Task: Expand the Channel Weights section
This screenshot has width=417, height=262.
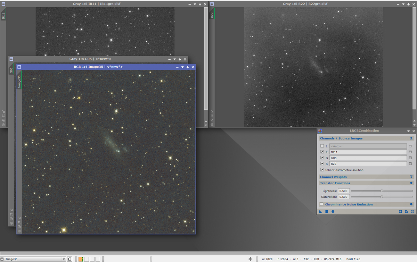Action: click(411, 177)
